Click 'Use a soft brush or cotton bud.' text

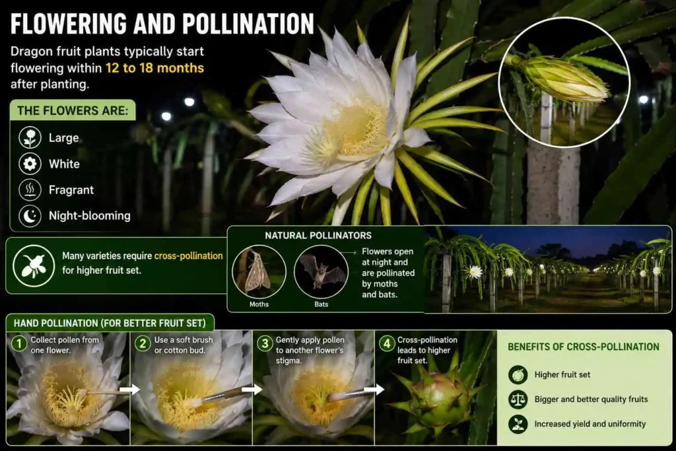point(184,345)
